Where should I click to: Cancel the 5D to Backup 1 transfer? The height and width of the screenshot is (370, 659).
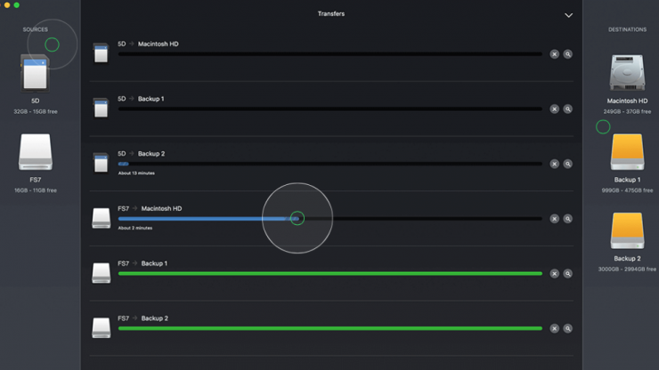(x=554, y=109)
